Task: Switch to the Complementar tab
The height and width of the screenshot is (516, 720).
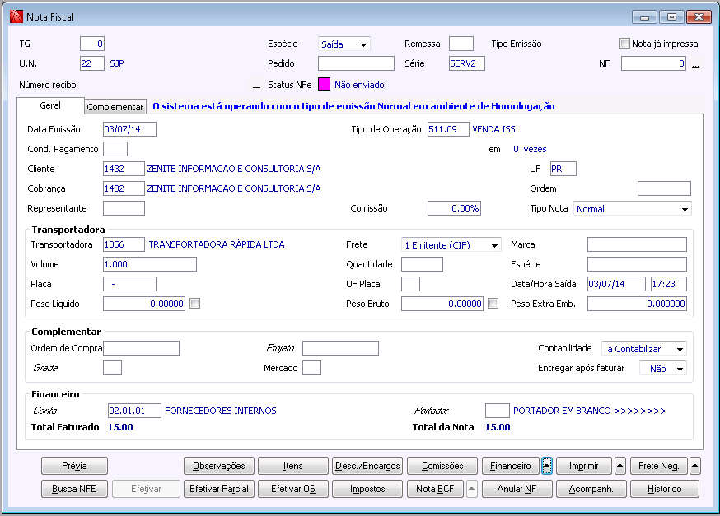Action: [115, 107]
